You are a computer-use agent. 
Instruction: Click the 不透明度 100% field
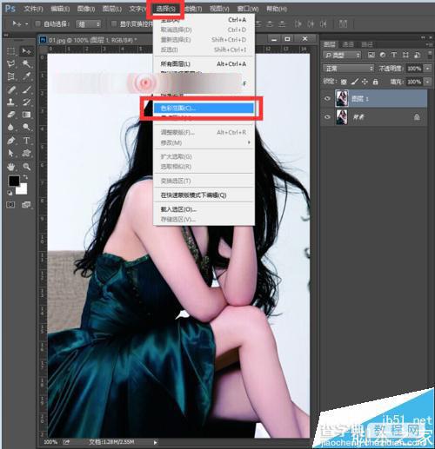(414, 69)
